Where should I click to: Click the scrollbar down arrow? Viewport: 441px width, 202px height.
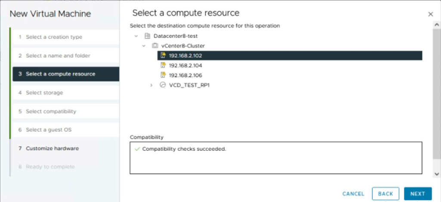tap(437, 174)
